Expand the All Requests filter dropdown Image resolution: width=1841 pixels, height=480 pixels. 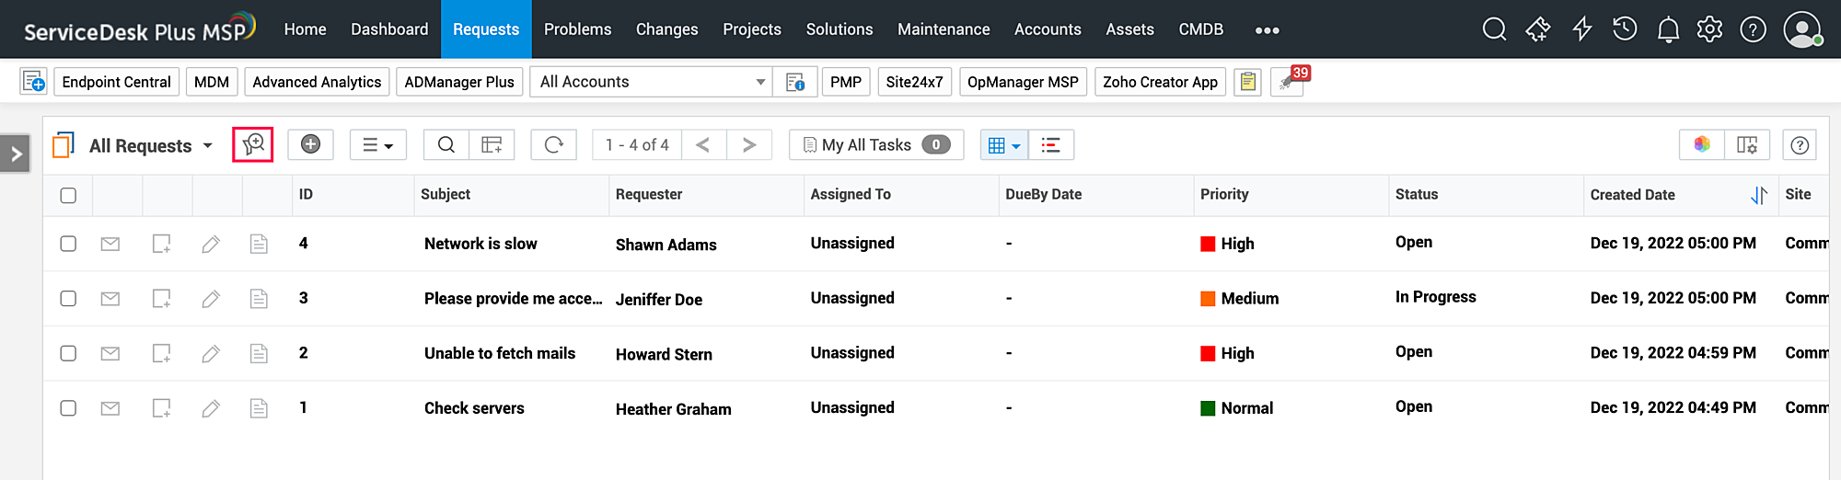tap(207, 145)
